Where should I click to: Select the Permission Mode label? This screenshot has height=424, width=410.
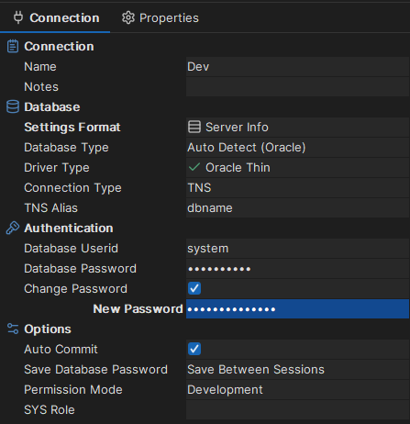coord(73,389)
